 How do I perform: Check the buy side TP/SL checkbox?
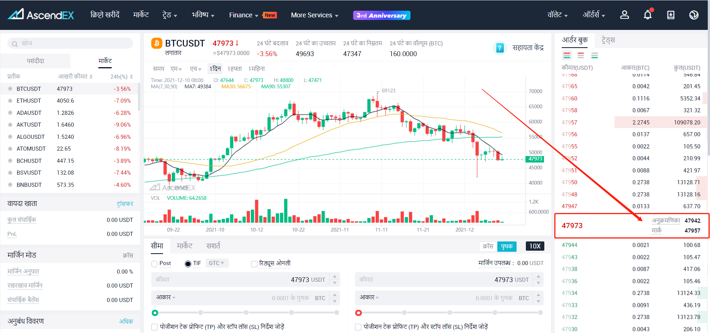[155, 327]
